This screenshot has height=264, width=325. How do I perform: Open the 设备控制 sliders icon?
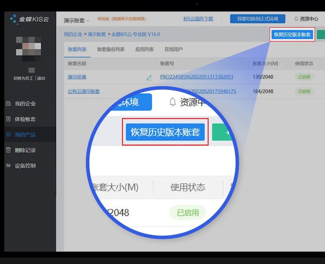(x=8, y=165)
